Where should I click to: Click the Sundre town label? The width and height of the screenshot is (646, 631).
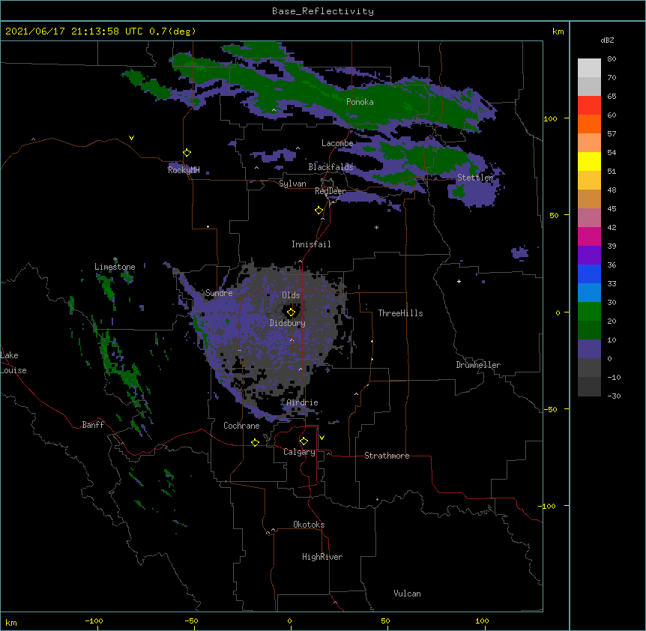coord(219,293)
